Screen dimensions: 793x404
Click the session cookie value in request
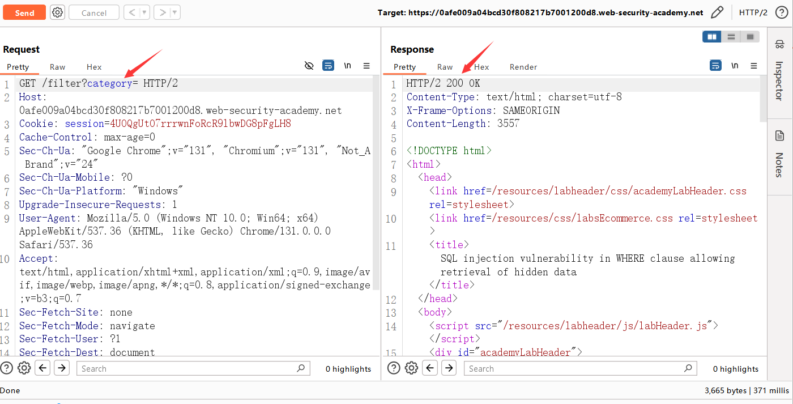click(x=201, y=124)
